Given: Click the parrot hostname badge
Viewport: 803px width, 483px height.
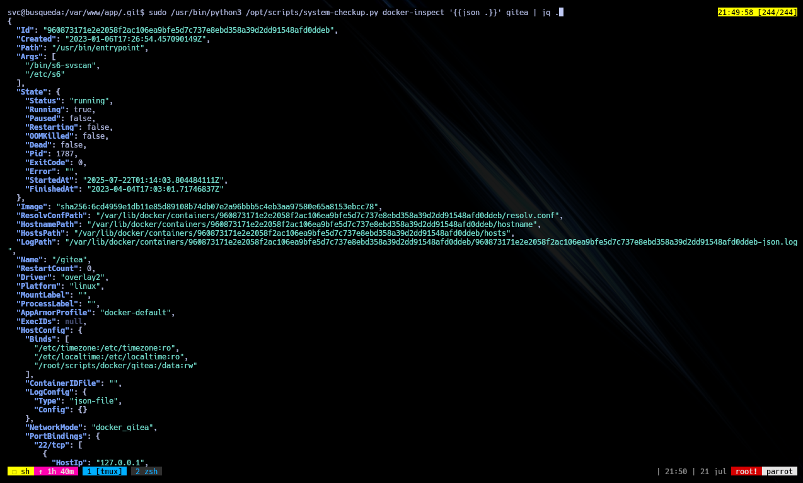Looking at the screenshot, I should tap(780, 471).
